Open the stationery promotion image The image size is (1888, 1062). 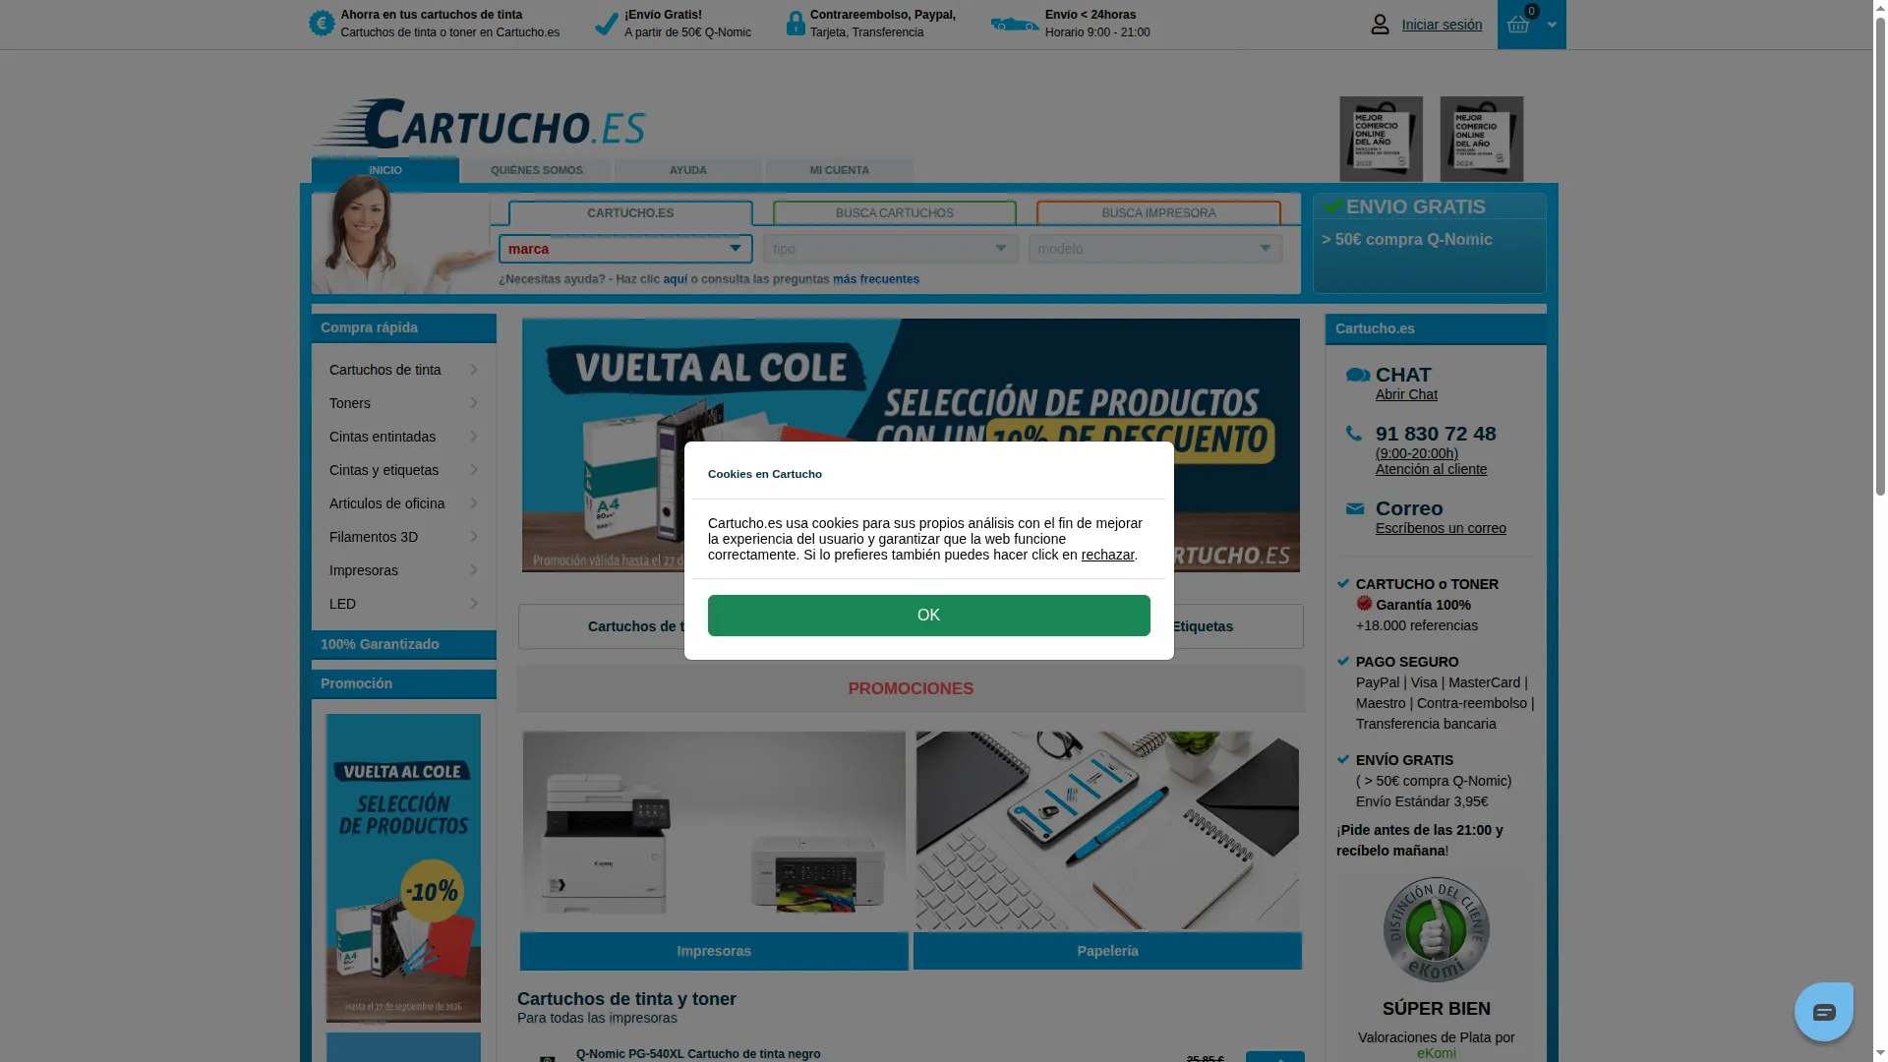(x=1107, y=830)
